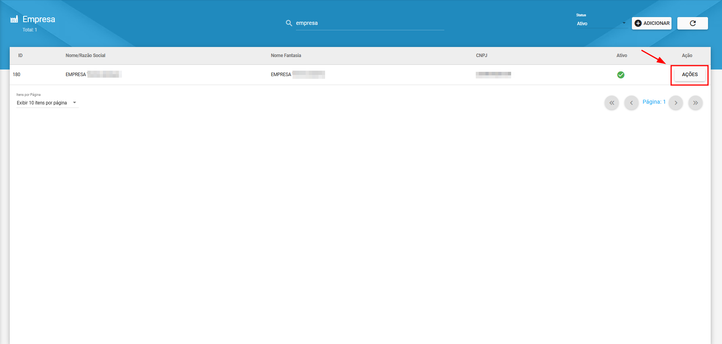This screenshot has height=344, width=722.
Task: Open the Status dropdown showing Ativo
Action: click(601, 24)
